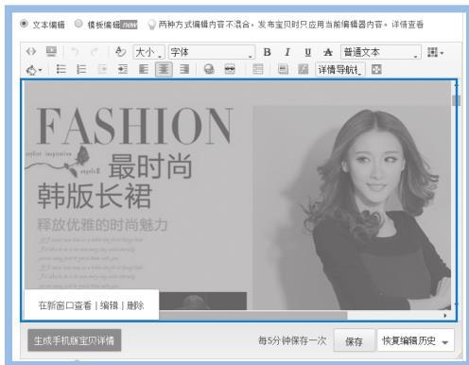Image resolution: width=469 pixels, height=365 pixels.
Task: Click the insert flash/media icon
Action: click(x=304, y=69)
